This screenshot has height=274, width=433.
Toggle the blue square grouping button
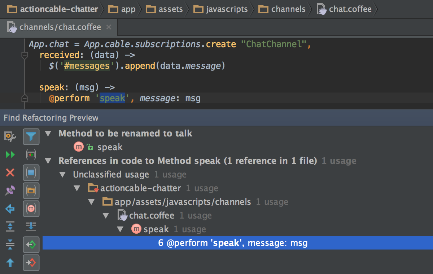click(x=31, y=173)
